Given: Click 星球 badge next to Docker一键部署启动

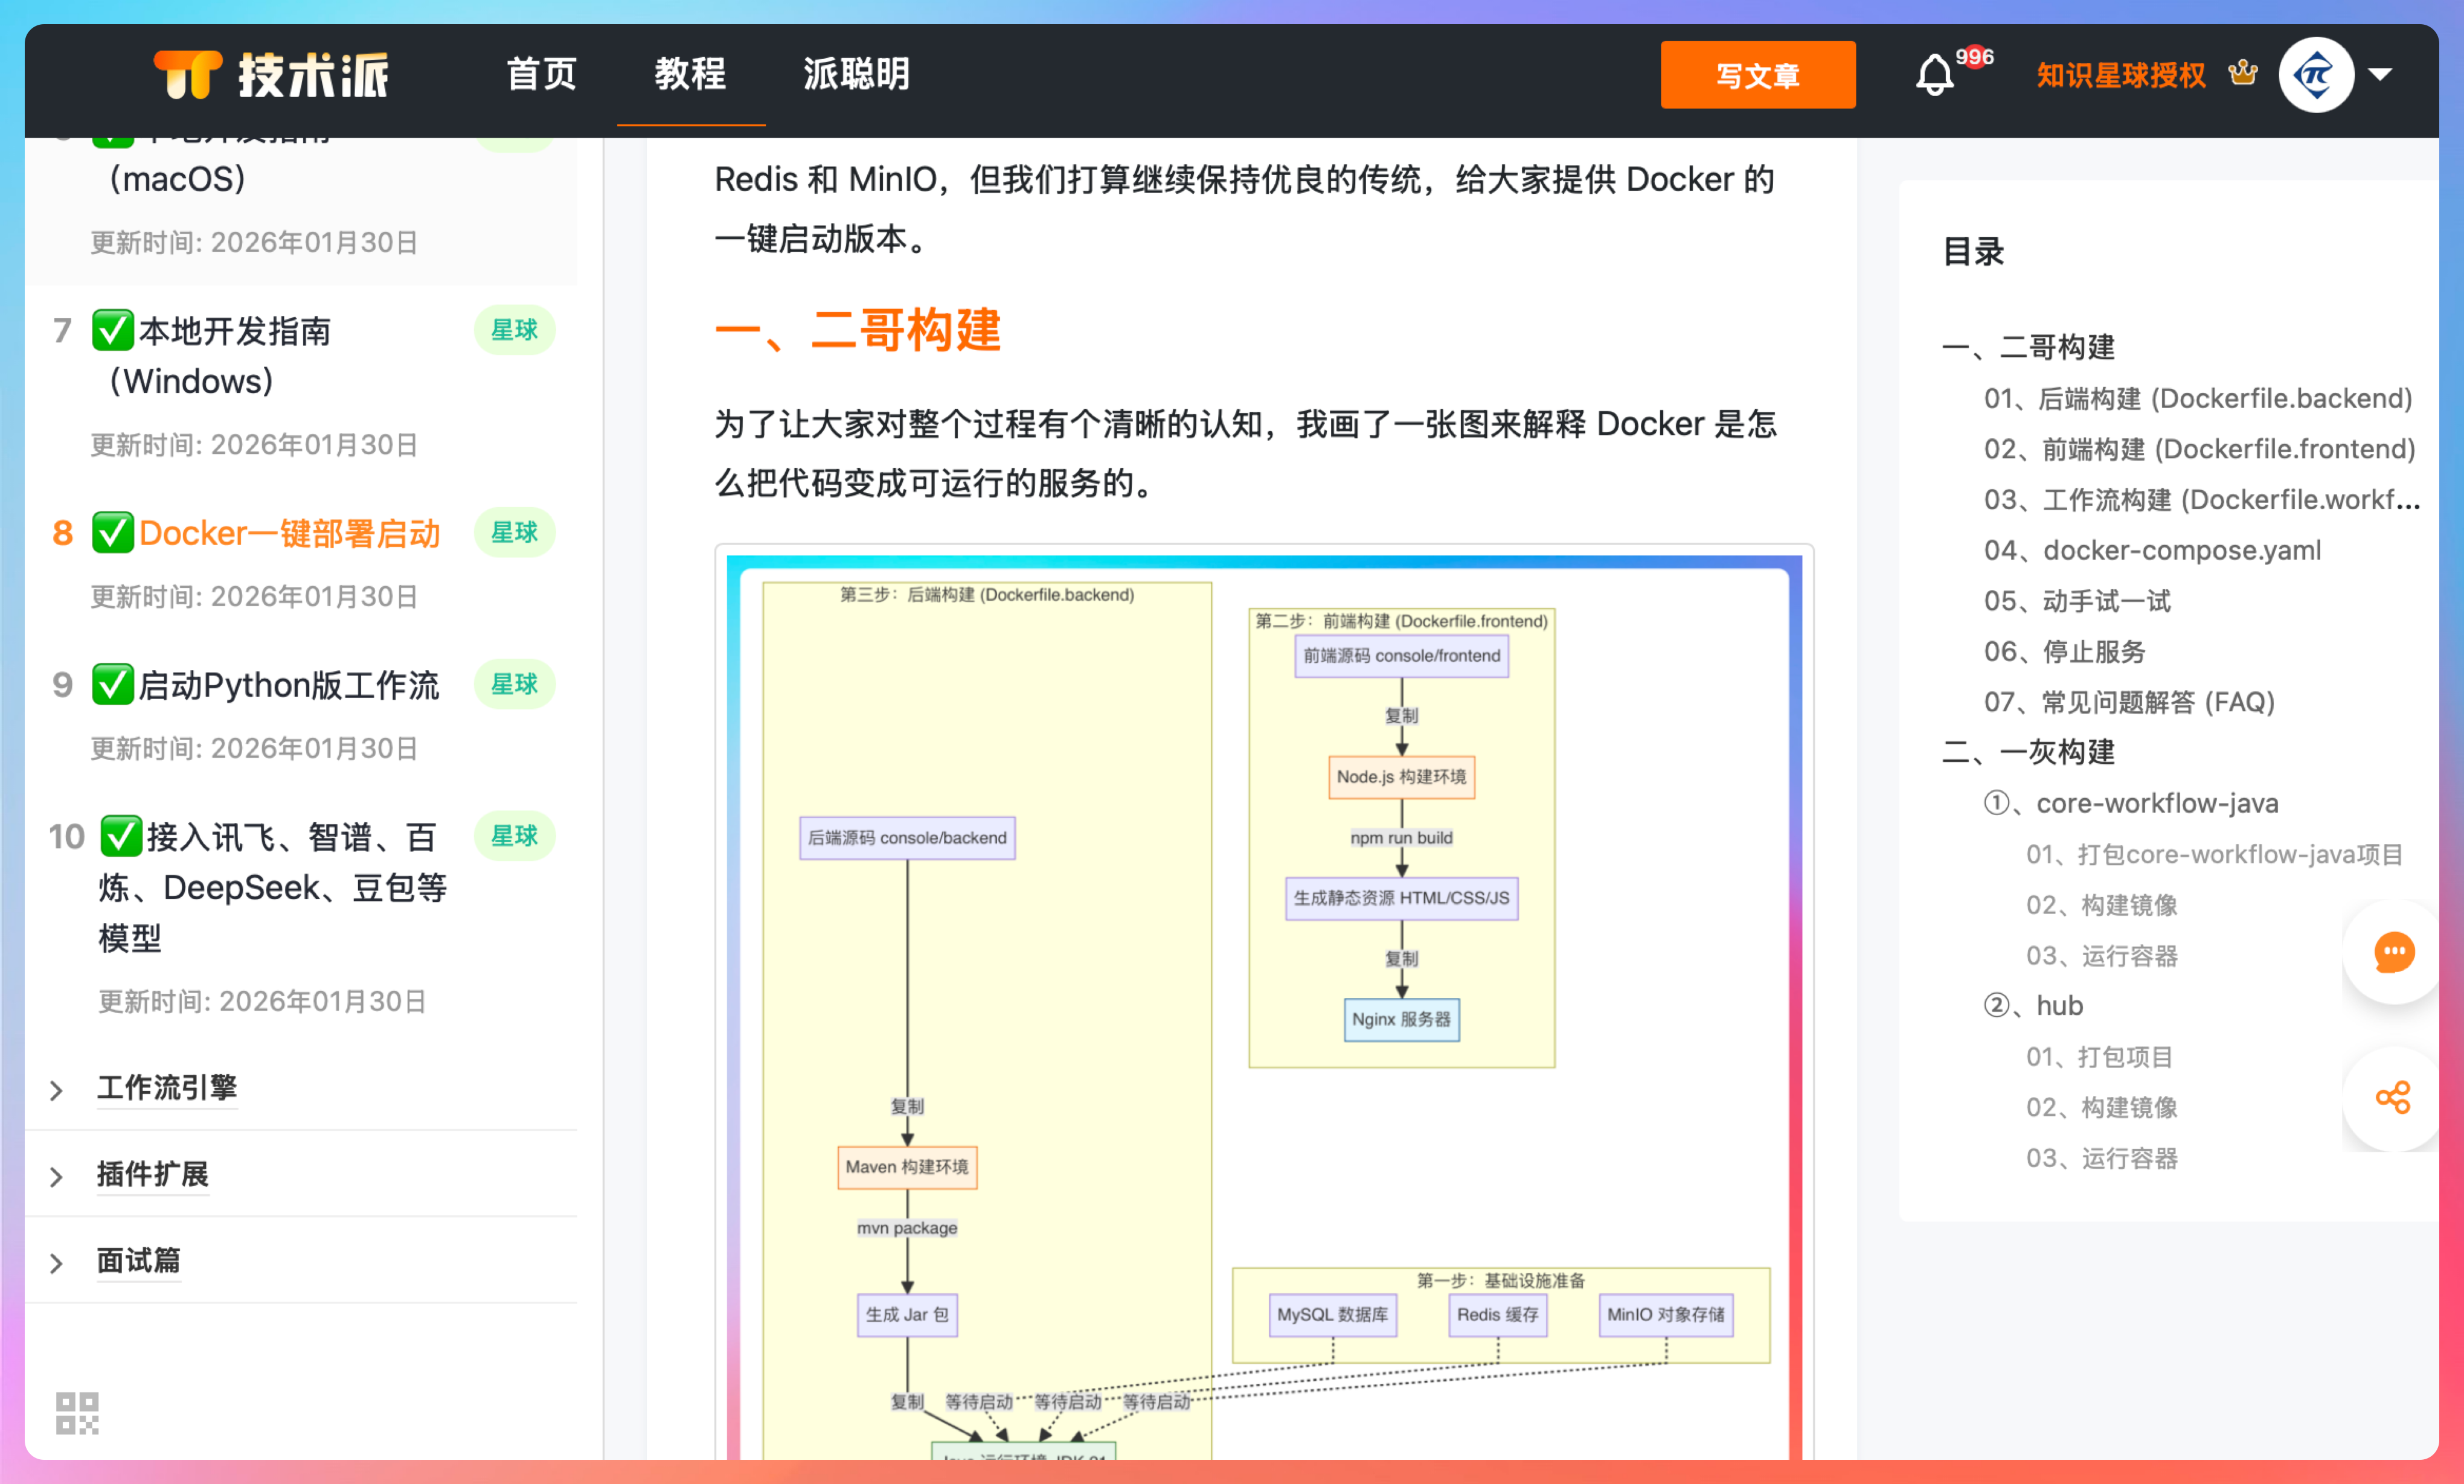Looking at the screenshot, I should [514, 532].
